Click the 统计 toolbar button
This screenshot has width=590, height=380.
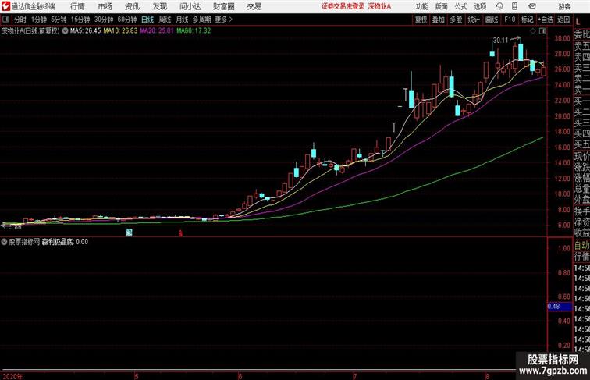474,20
